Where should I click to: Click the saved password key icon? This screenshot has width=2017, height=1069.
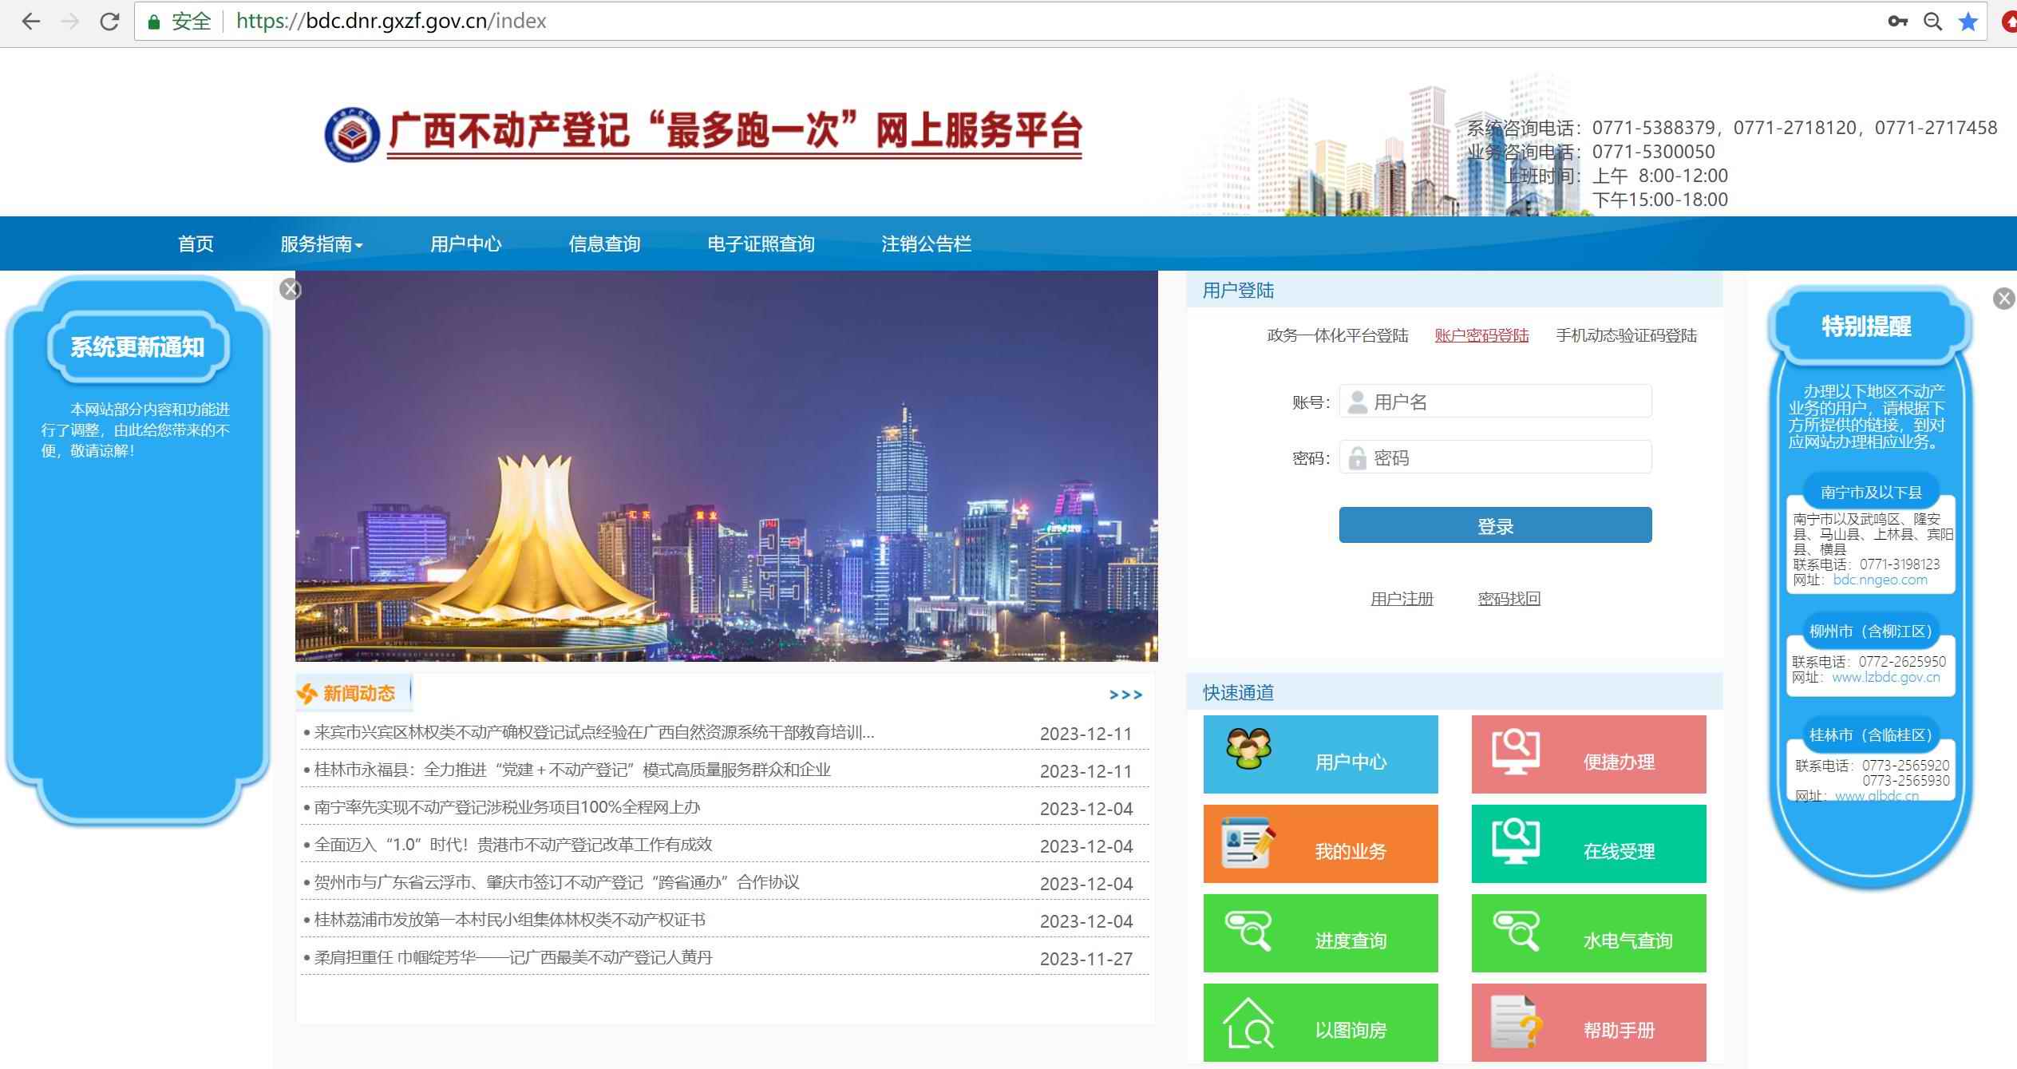pos(1897,22)
